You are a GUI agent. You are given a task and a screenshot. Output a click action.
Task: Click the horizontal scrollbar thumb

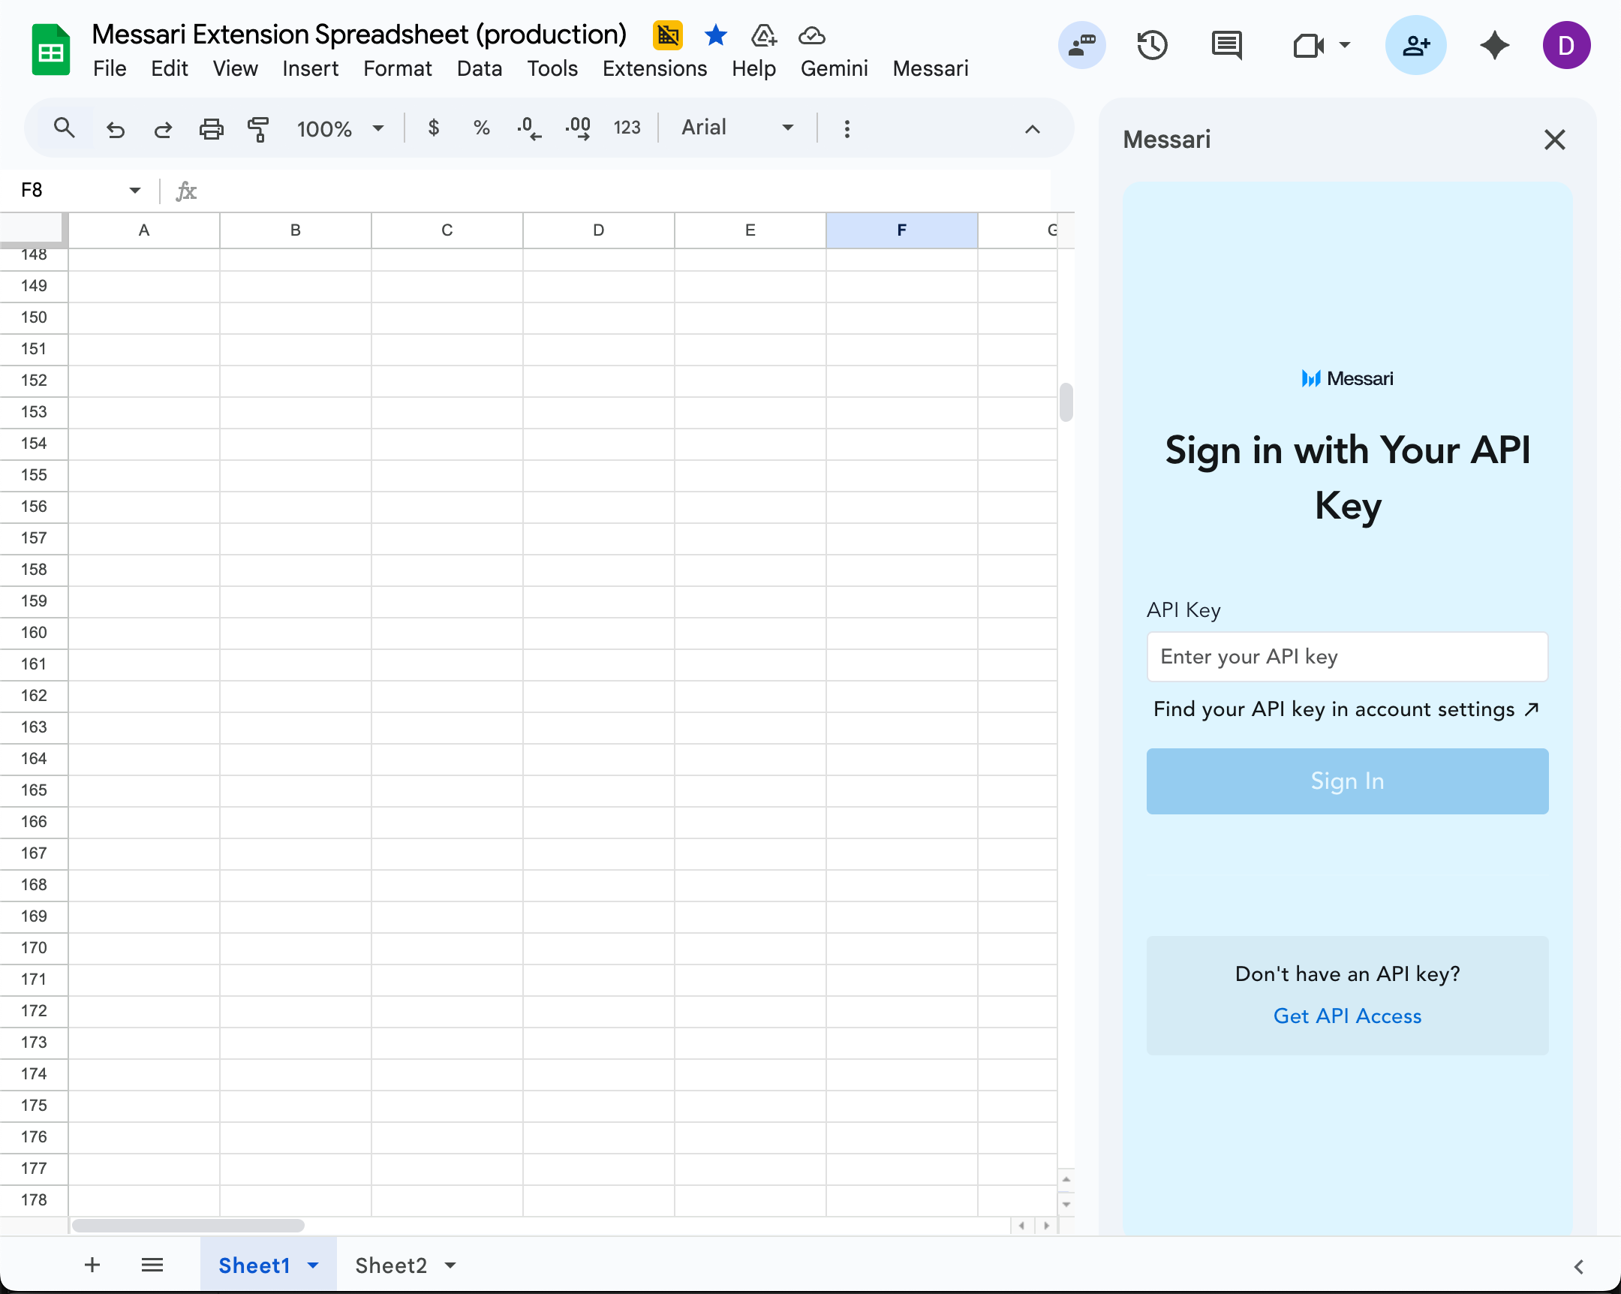(x=188, y=1225)
